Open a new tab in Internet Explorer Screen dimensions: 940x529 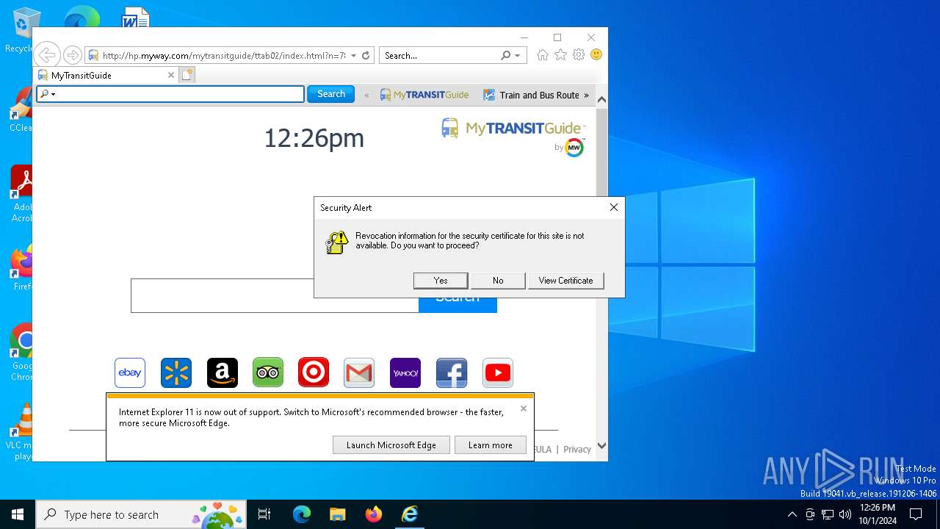tap(187, 75)
